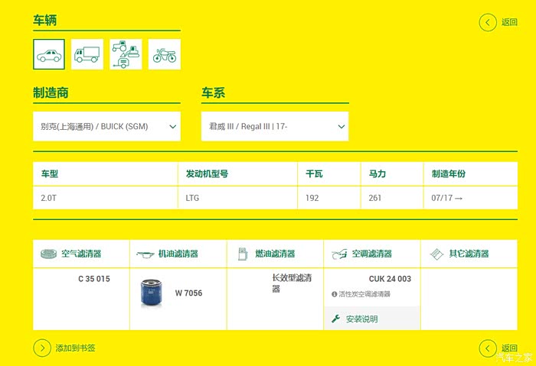Select the 燃油滤清器 tab
Screen dimensions: 536x366
pos(275,254)
